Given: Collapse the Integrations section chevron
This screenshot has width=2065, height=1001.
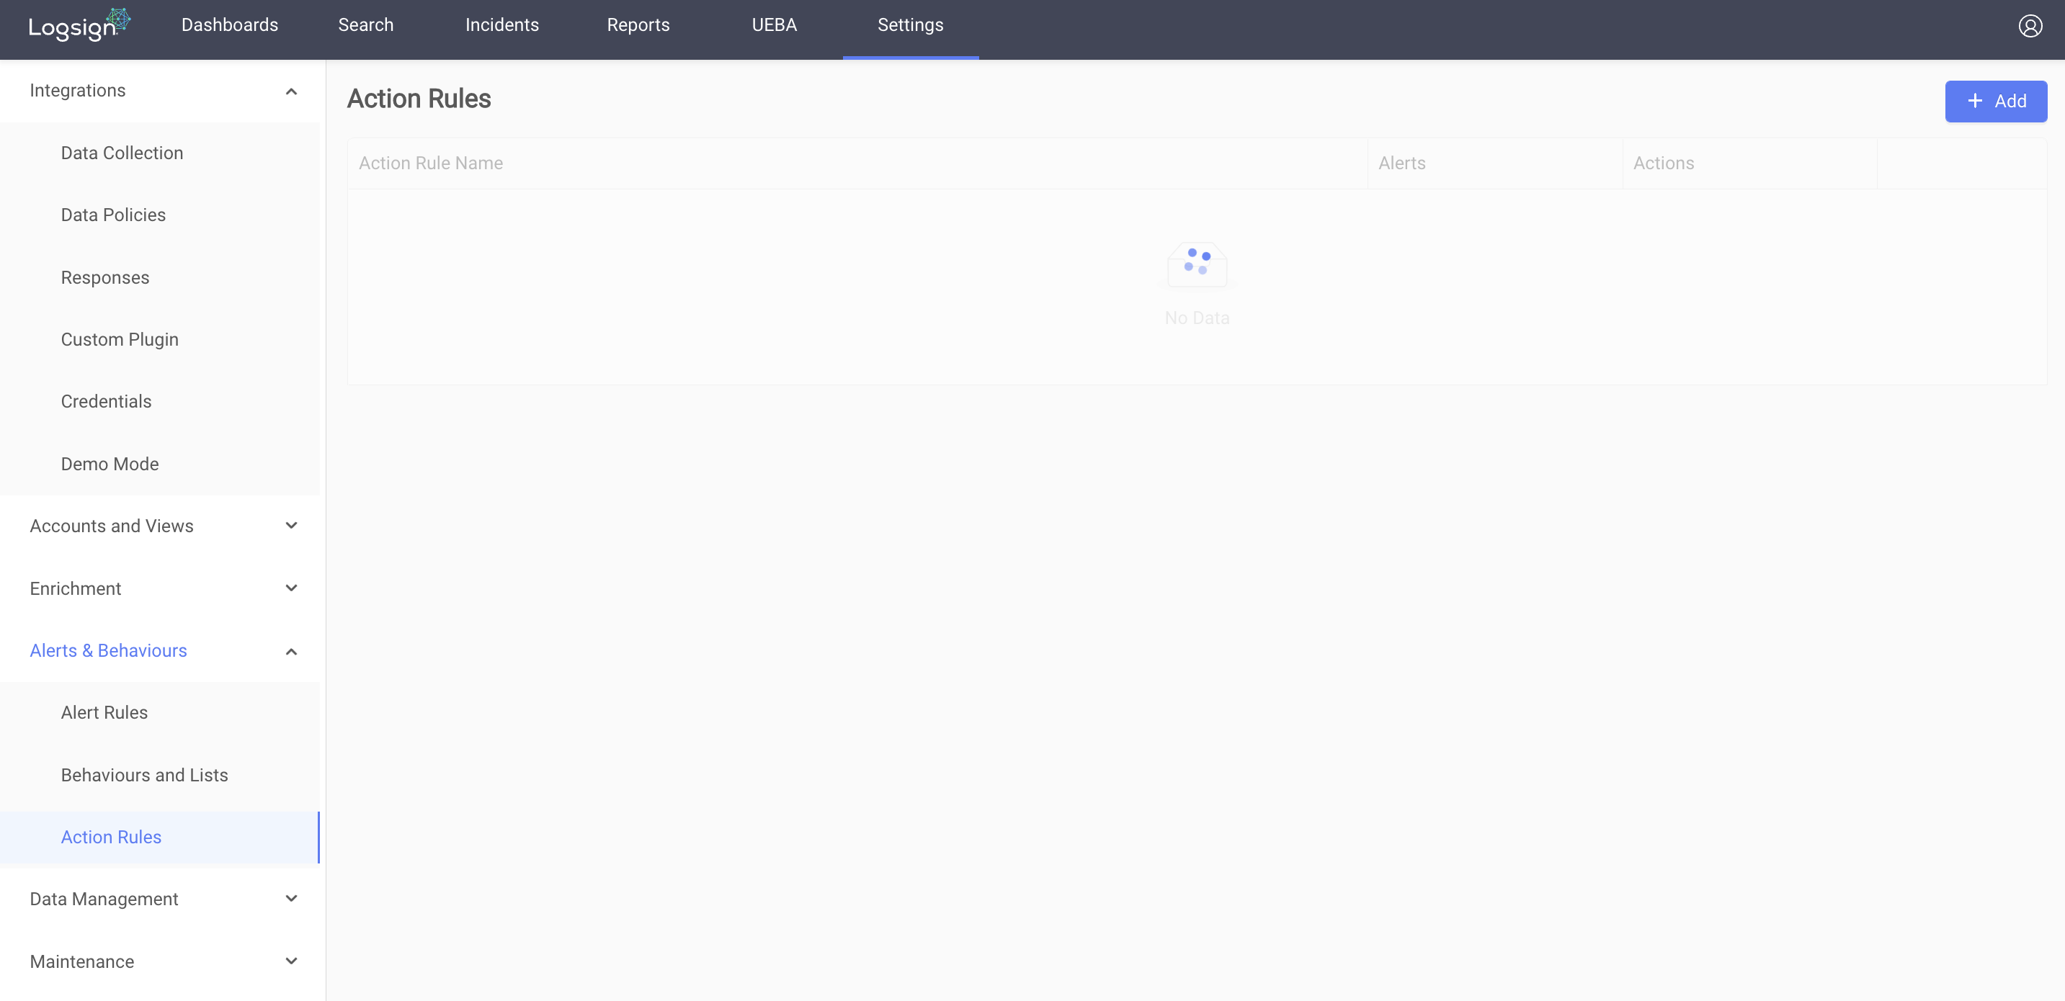Looking at the screenshot, I should (292, 91).
